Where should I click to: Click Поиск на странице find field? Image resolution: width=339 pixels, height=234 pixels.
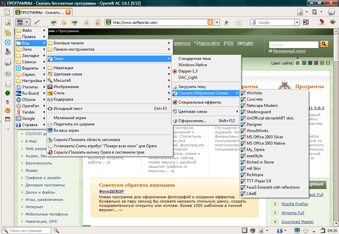click(x=26, y=231)
